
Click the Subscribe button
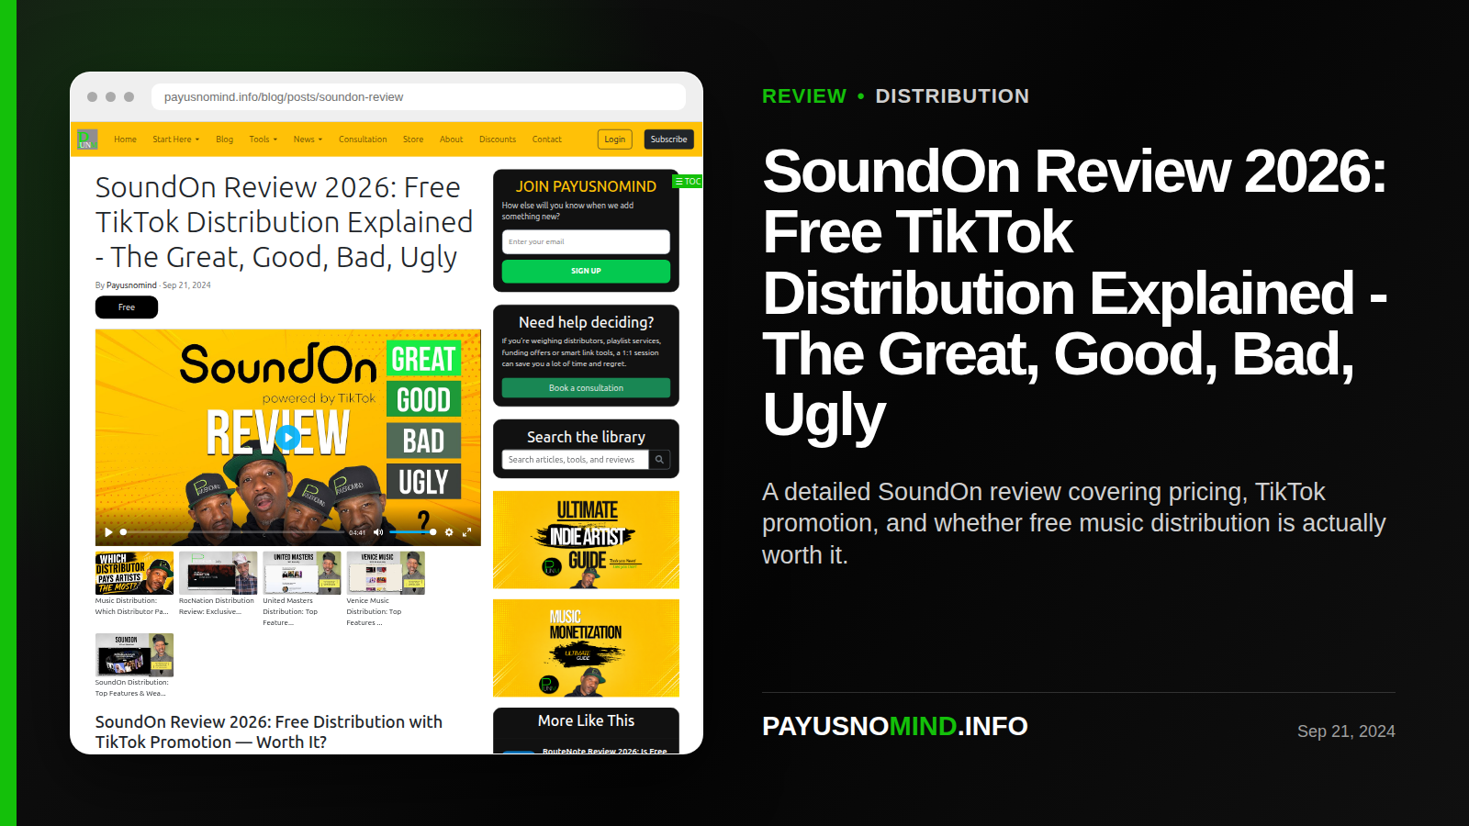click(x=668, y=140)
